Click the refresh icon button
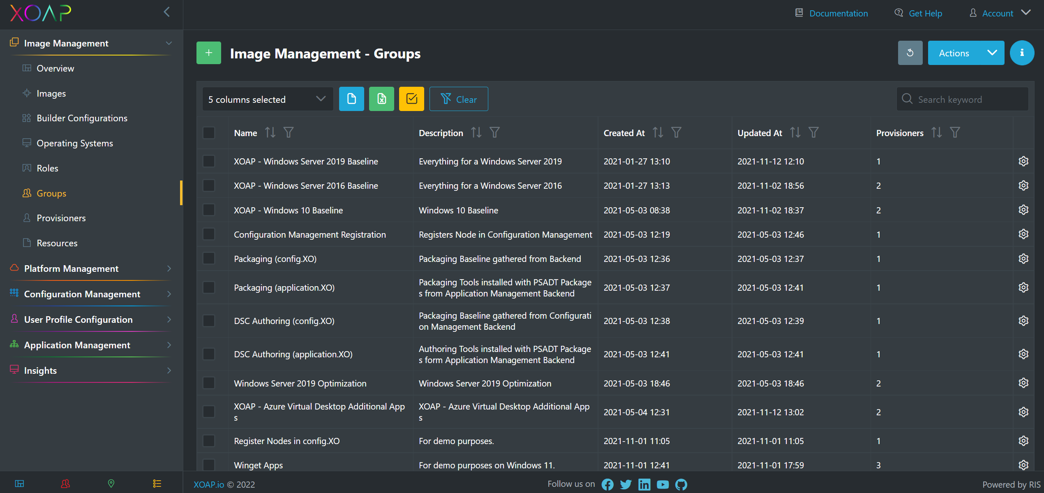This screenshot has height=493, width=1044. point(910,53)
